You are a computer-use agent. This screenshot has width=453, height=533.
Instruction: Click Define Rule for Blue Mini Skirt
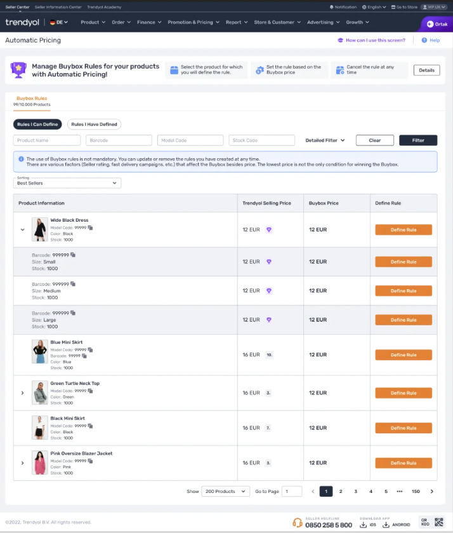coord(404,355)
